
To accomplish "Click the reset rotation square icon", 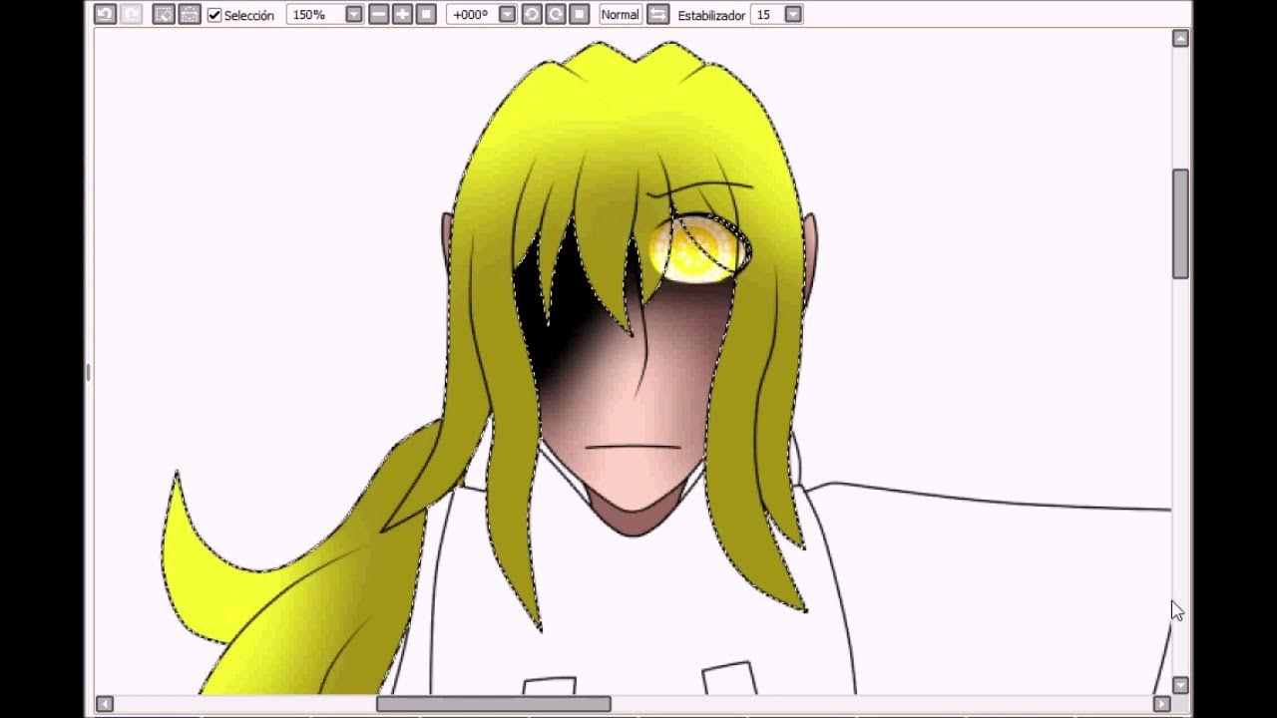I will [579, 14].
